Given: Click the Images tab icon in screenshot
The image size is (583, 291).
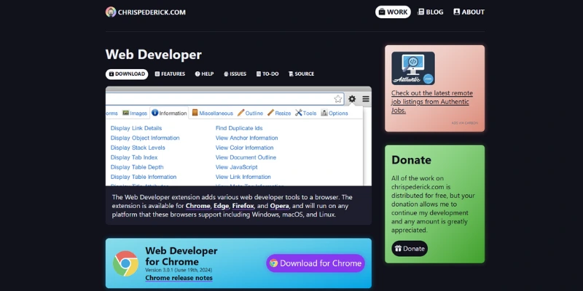Looking at the screenshot, I should coord(125,113).
